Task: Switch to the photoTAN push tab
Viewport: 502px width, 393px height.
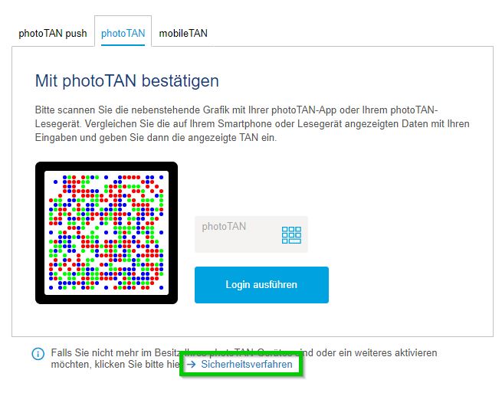Action: coord(53,33)
